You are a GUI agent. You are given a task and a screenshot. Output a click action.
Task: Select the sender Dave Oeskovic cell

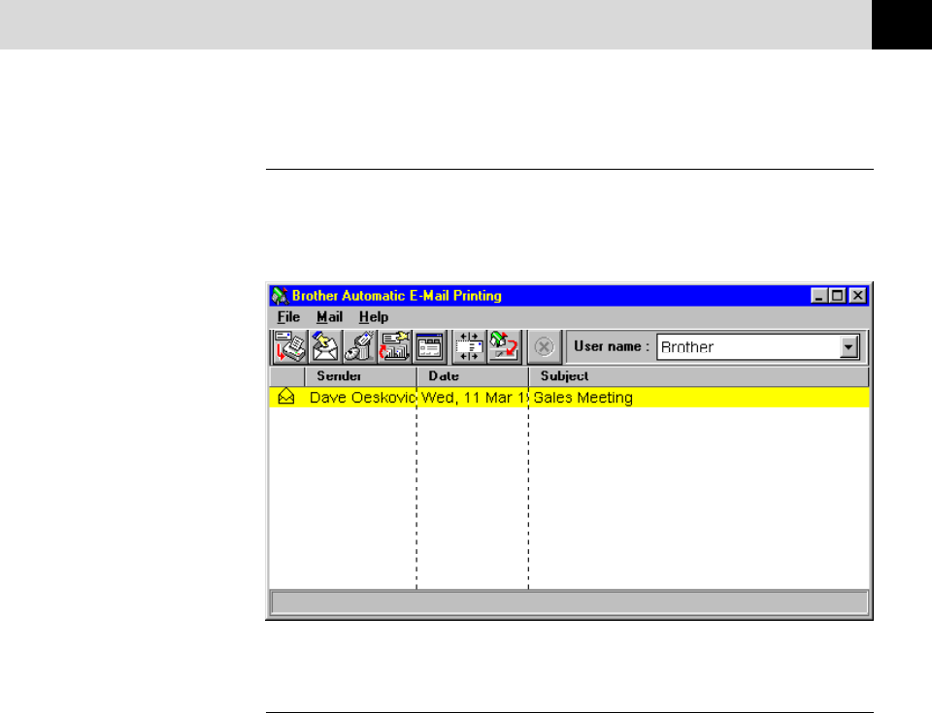click(361, 398)
